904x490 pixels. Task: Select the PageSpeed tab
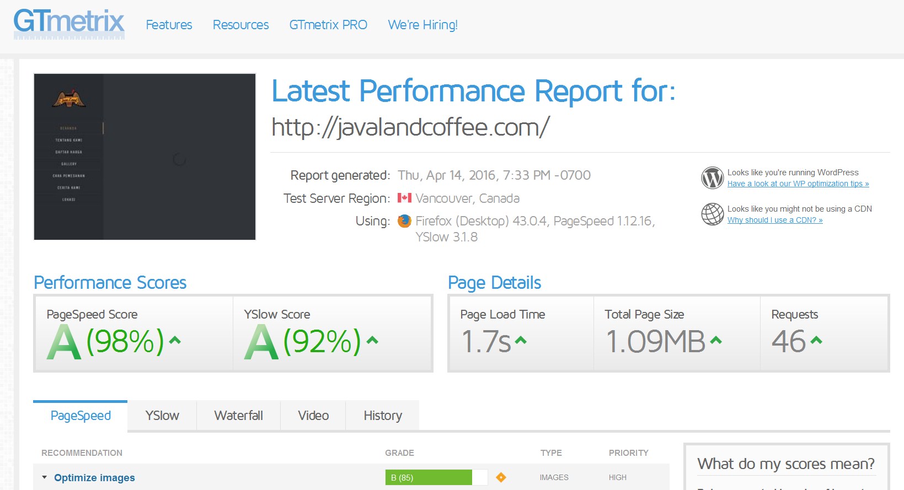[x=81, y=416]
